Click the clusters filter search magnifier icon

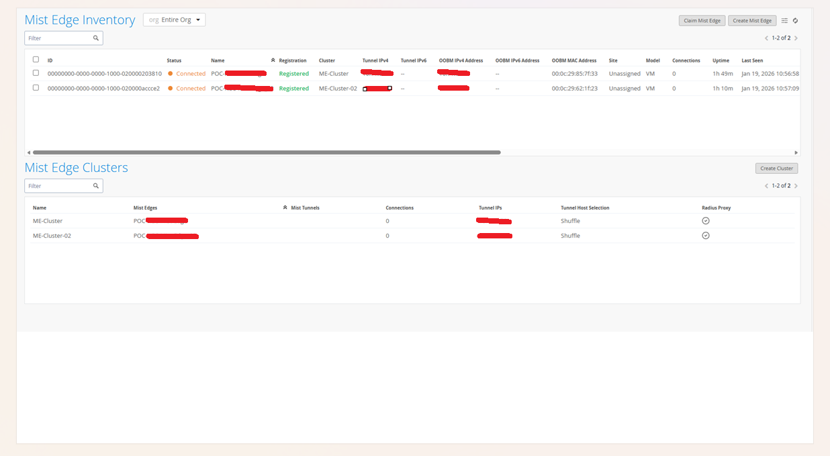click(96, 186)
